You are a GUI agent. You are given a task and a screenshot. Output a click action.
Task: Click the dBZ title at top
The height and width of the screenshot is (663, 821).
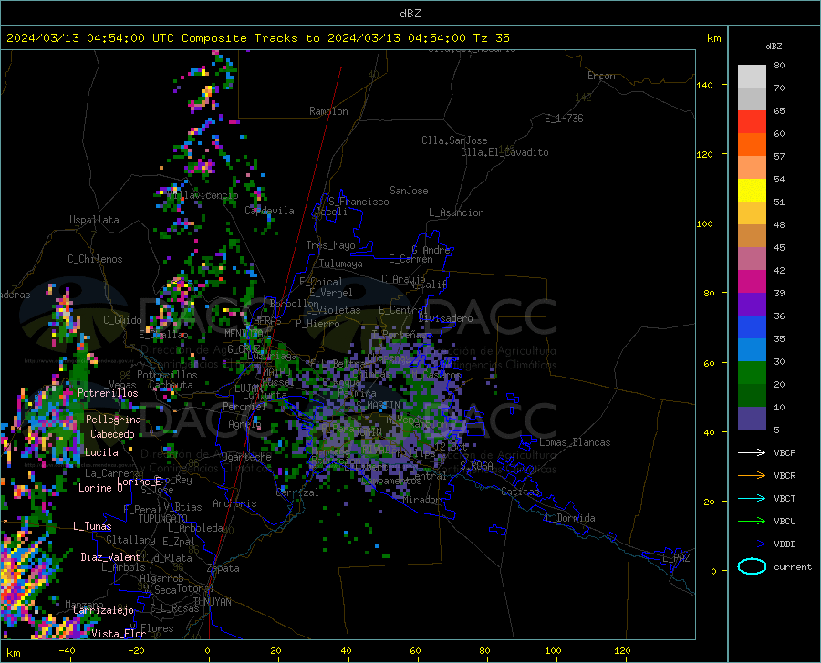click(410, 14)
